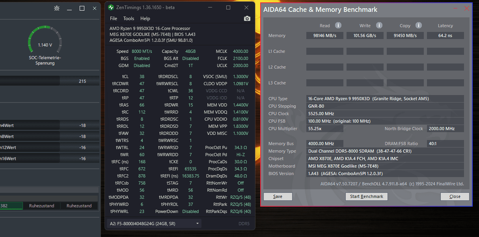479x237 pixels.
Task: Open the Help menu in ZenTimings
Action: coord(145,19)
